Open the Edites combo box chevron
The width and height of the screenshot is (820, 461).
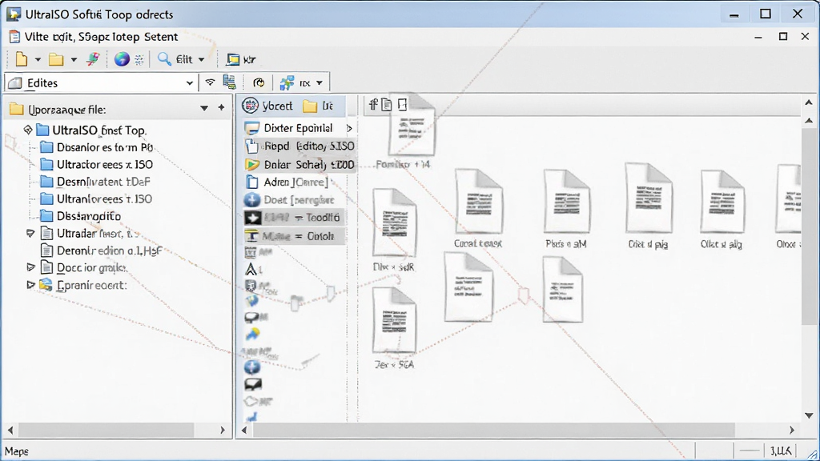coord(189,83)
